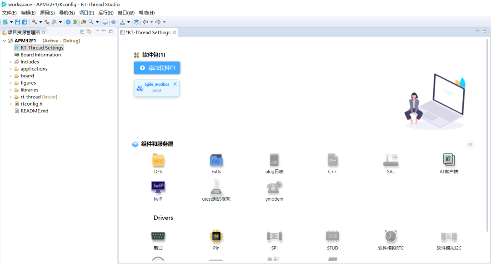Select README.md in the project tree

pos(35,111)
